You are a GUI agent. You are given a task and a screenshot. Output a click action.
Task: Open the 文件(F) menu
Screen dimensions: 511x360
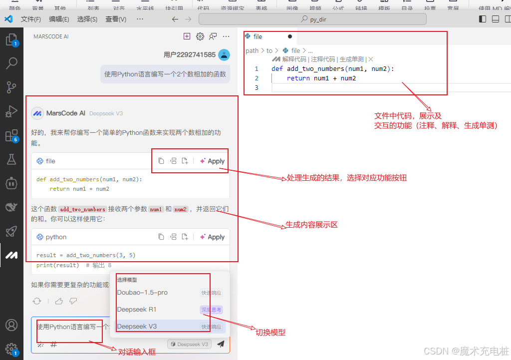30,19
